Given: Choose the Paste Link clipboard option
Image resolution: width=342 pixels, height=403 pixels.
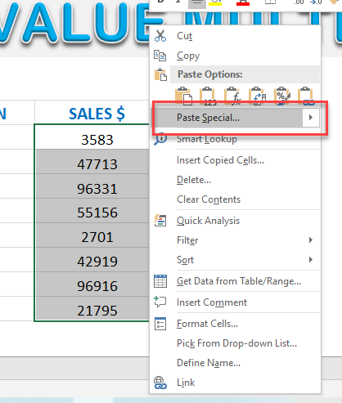Looking at the screenshot, I should pos(306,96).
